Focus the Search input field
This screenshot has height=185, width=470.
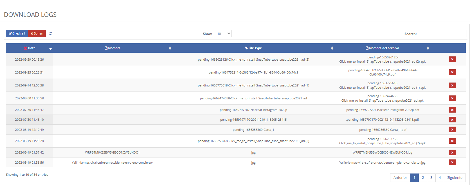click(445, 34)
